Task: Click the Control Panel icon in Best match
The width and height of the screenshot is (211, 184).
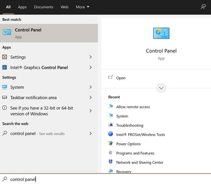Action: (7, 32)
